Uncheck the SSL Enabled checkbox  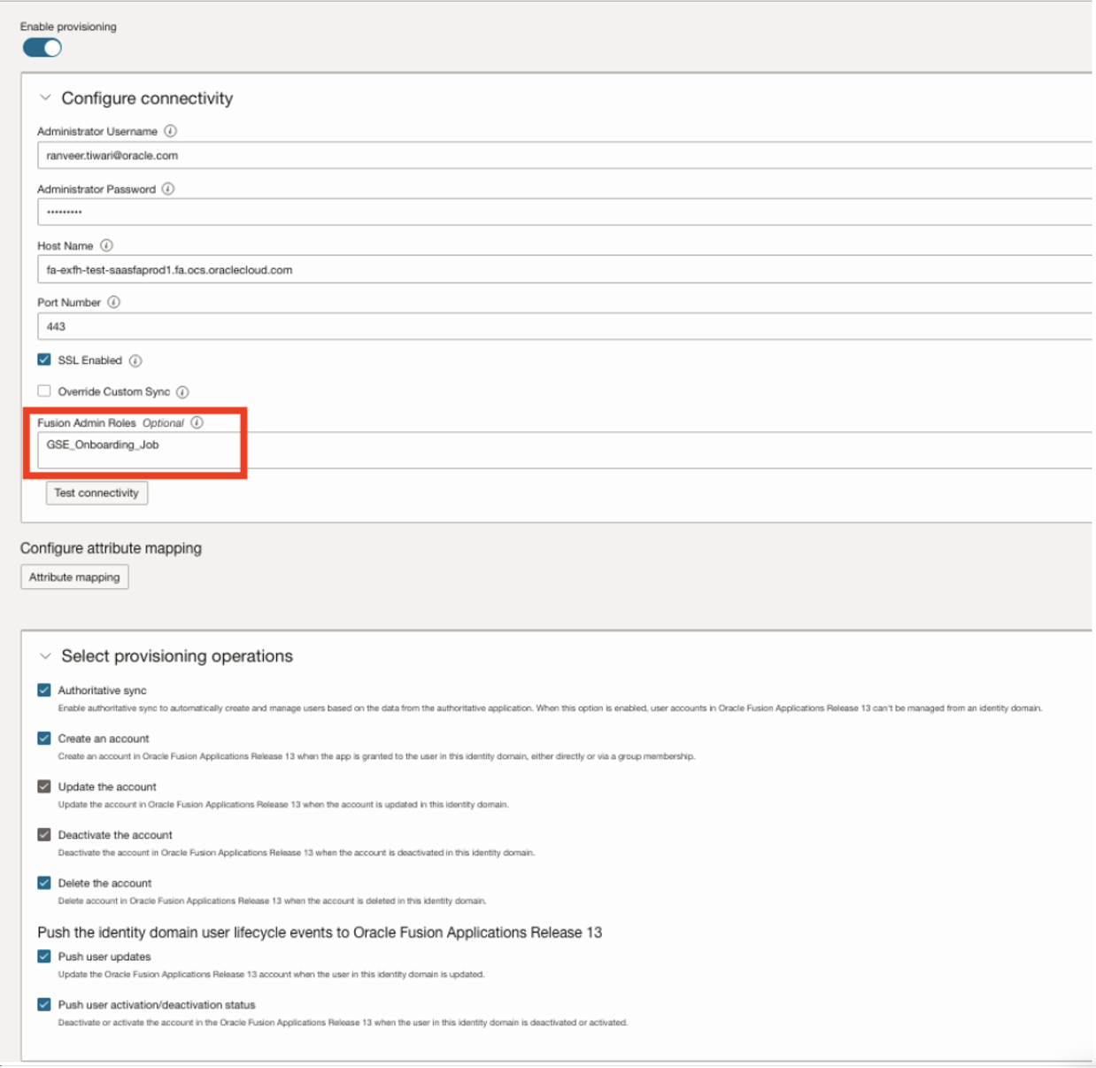point(42,360)
